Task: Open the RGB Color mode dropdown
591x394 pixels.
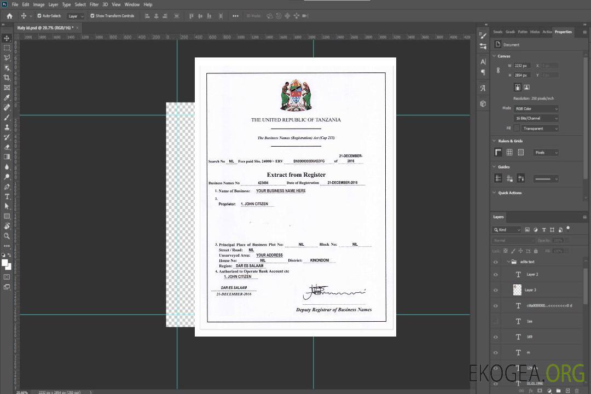Action: pyautogui.click(x=536, y=108)
